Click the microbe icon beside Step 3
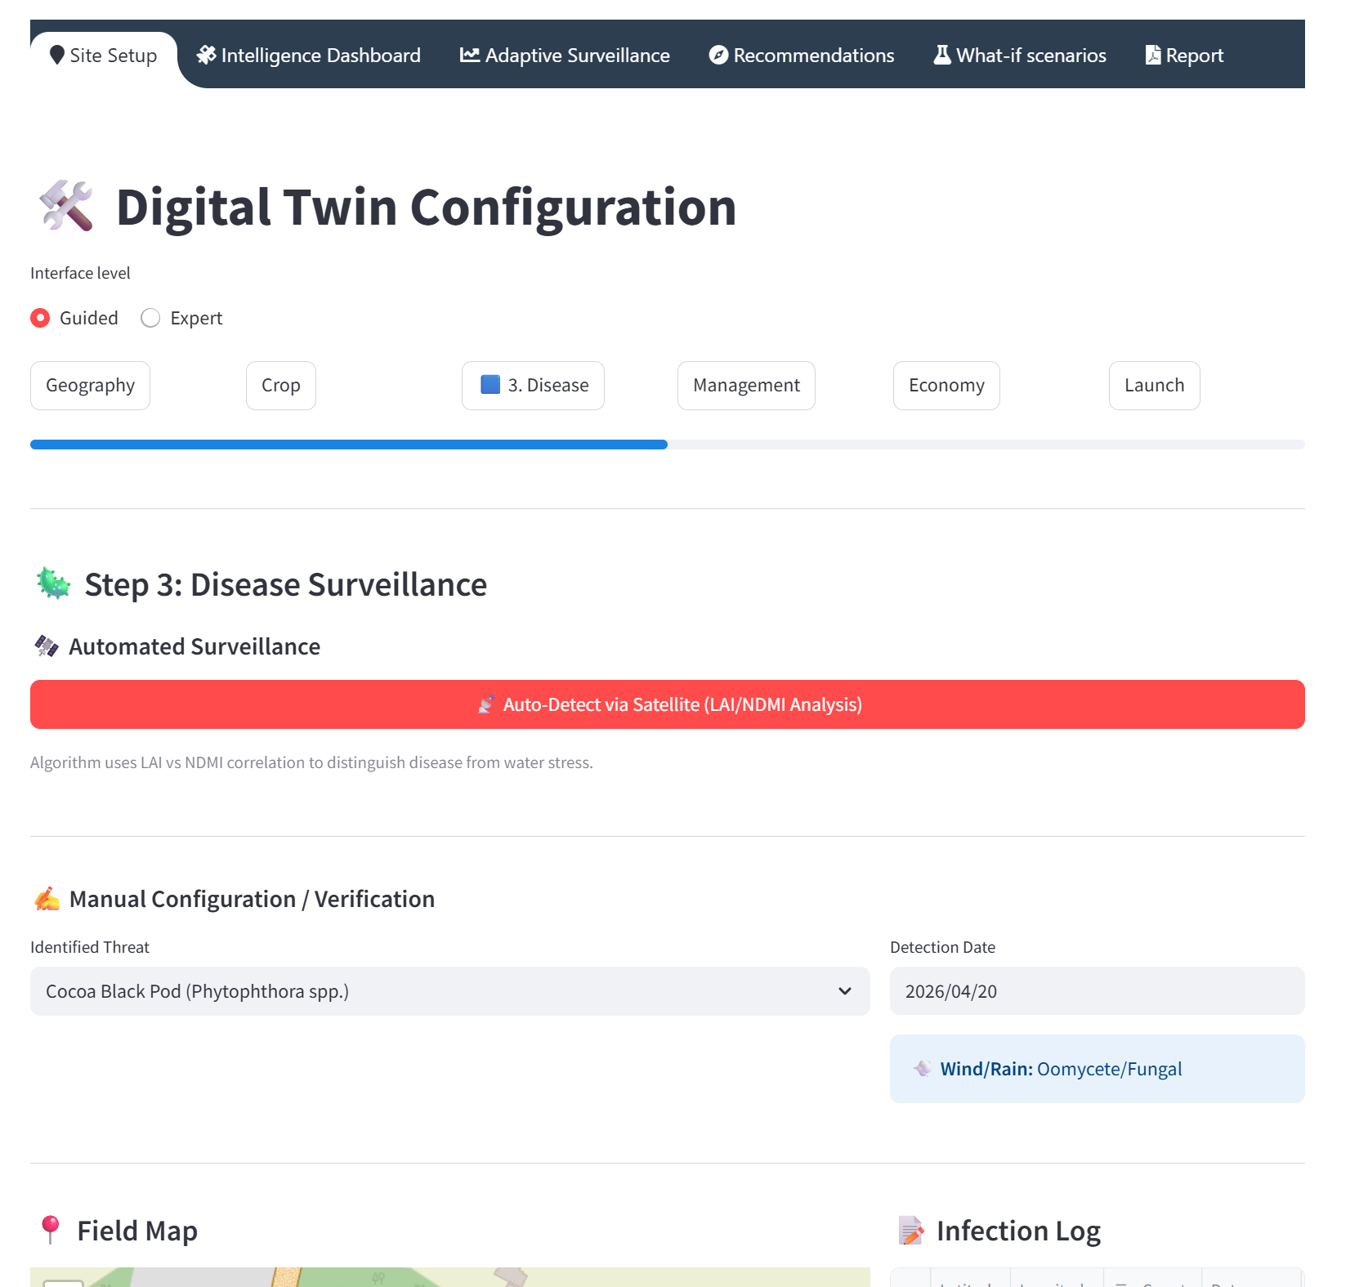This screenshot has width=1368, height=1287. pos(54,584)
